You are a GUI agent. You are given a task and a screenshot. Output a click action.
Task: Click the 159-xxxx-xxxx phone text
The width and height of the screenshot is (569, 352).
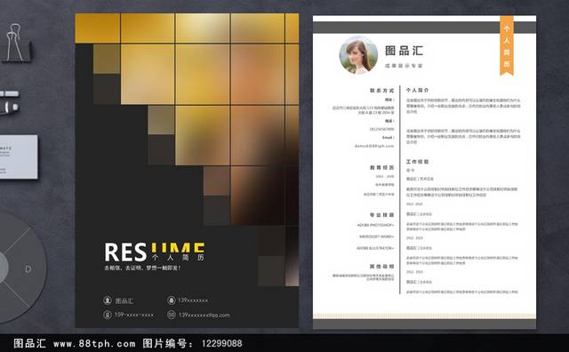point(134,315)
